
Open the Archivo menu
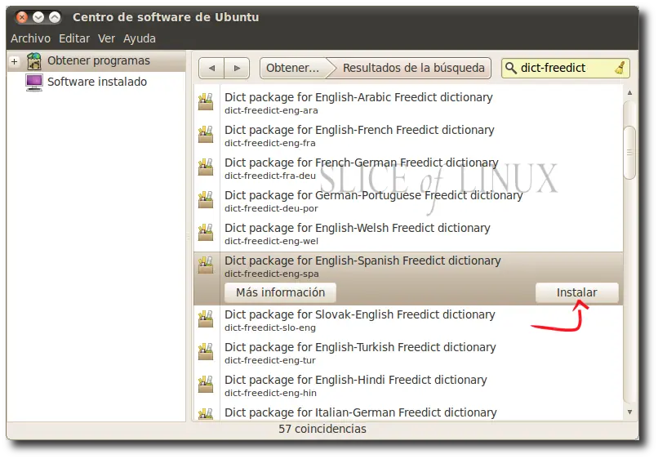pyautogui.click(x=31, y=38)
